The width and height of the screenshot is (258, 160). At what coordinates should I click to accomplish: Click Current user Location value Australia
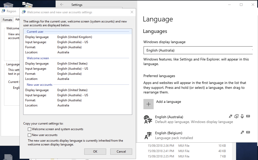click(x=63, y=52)
